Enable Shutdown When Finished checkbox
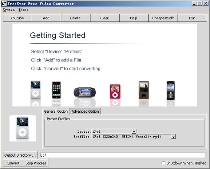The image size is (210, 169). pyautogui.click(x=163, y=163)
